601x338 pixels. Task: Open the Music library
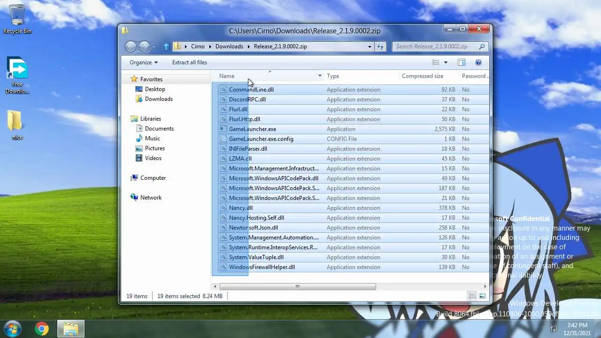153,138
